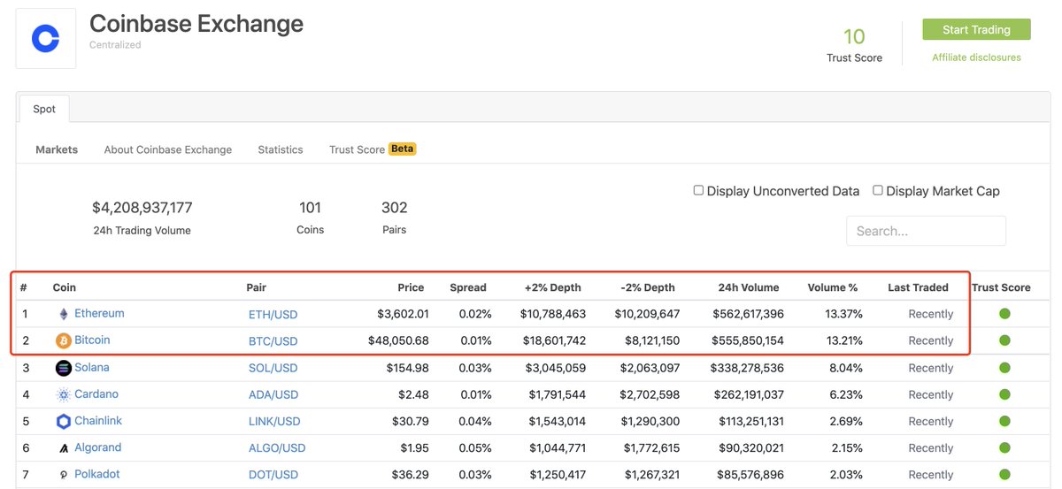Open the ADA/USD pair link

pyautogui.click(x=273, y=394)
